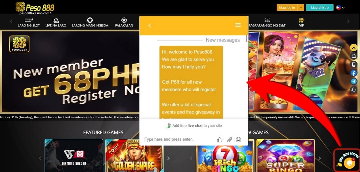Show previous featured games with left arrow

pos(40,158)
